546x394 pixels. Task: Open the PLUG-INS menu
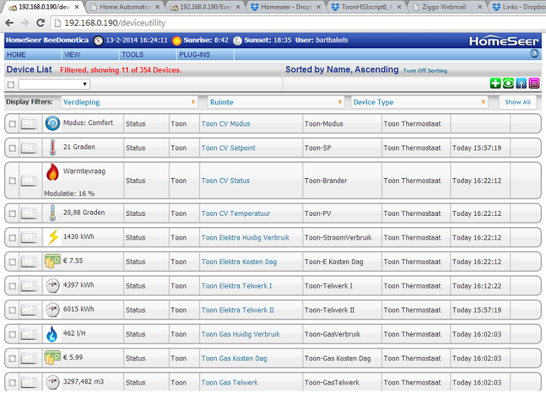click(x=195, y=55)
